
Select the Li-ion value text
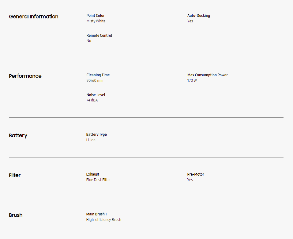(91, 140)
